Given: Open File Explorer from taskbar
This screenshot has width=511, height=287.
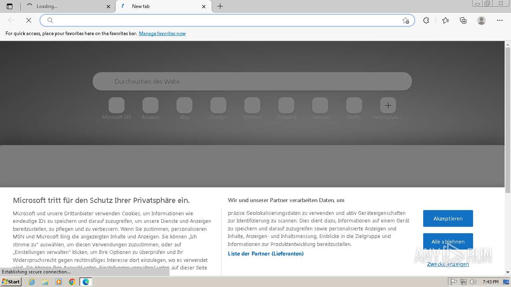Looking at the screenshot, I should click(45, 282).
